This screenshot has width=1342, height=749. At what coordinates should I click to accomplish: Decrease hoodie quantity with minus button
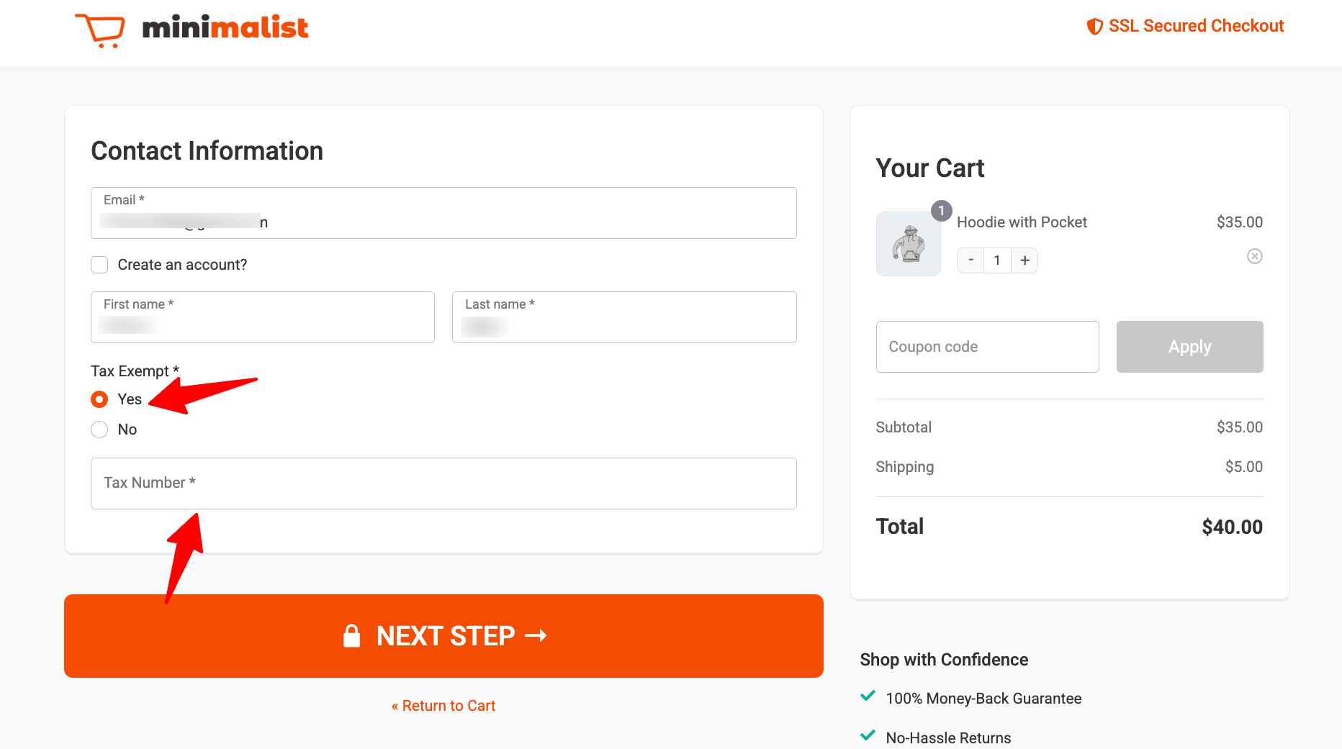click(971, 260)
